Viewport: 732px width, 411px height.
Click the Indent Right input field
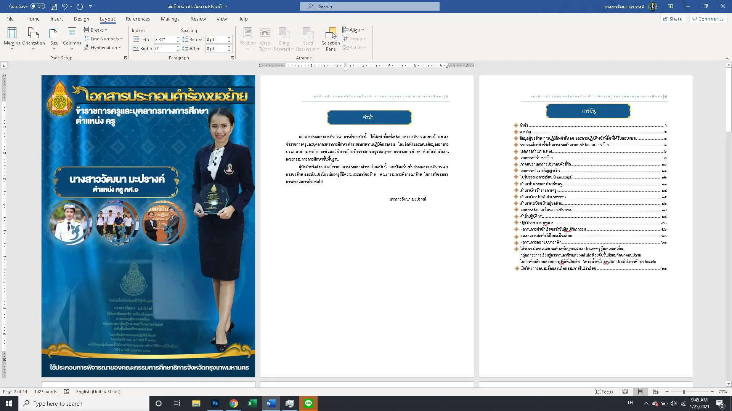coord(165,48)
